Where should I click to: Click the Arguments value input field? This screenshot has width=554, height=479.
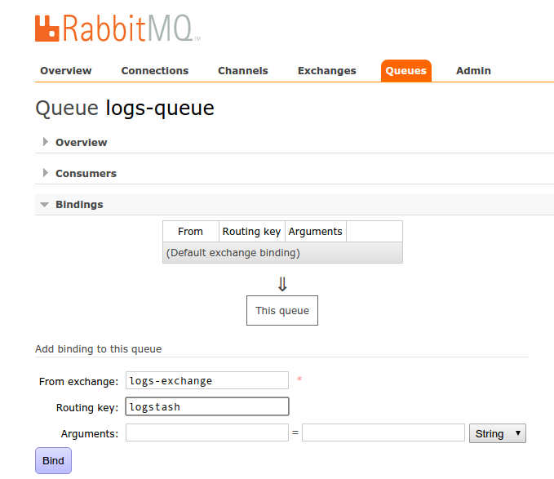pyautogui.click(x=383, y=432)
